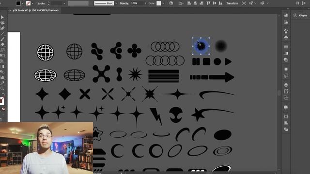Open the graphic Style dropdown arrow
The width and height of the screenshot is (310, 174).
point(163,3)
